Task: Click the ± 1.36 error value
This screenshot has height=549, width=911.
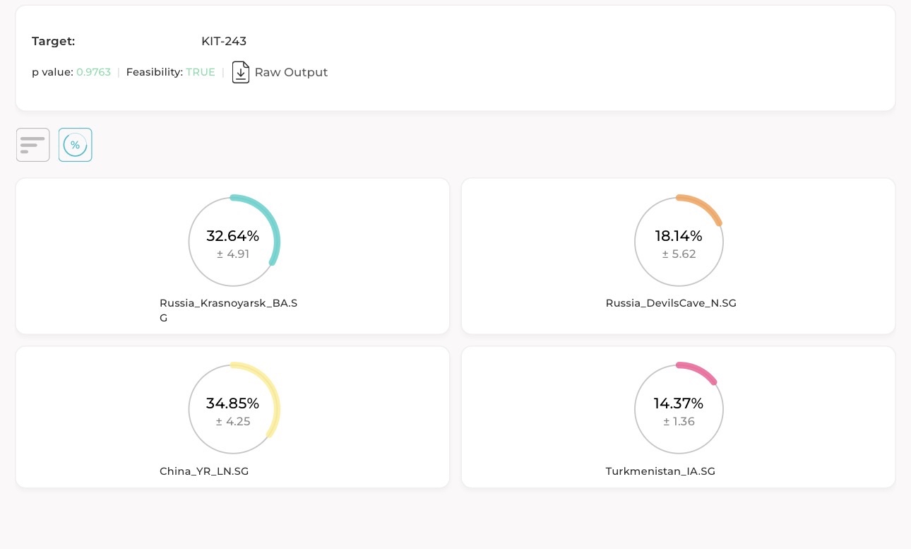Action: coord(679,421)
